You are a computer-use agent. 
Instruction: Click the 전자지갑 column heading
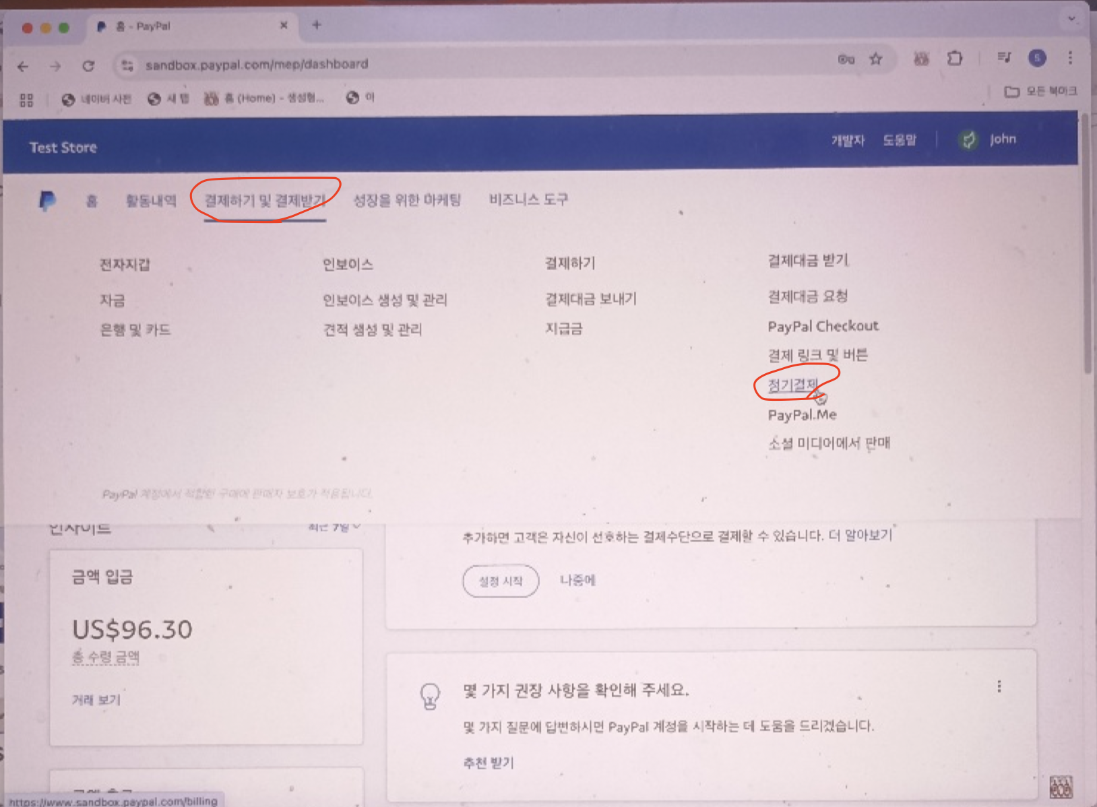125,265
